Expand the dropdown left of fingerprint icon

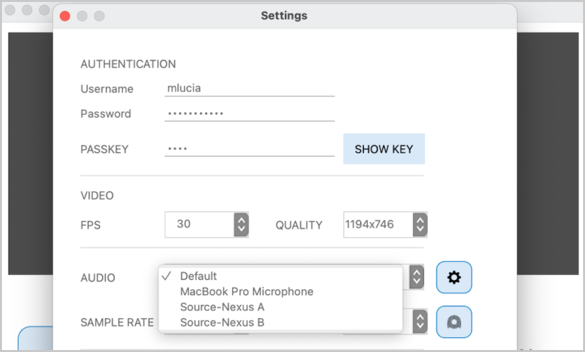pyautogui.click(x=420, y=321)
